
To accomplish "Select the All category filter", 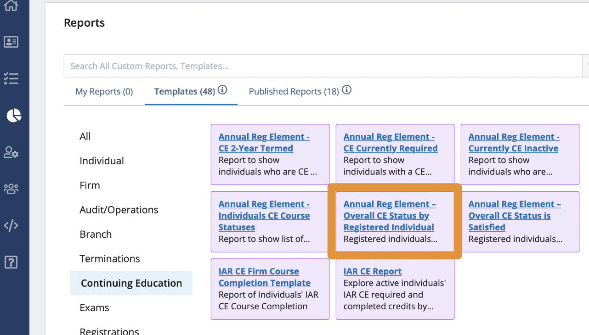I will coord(85,136).
